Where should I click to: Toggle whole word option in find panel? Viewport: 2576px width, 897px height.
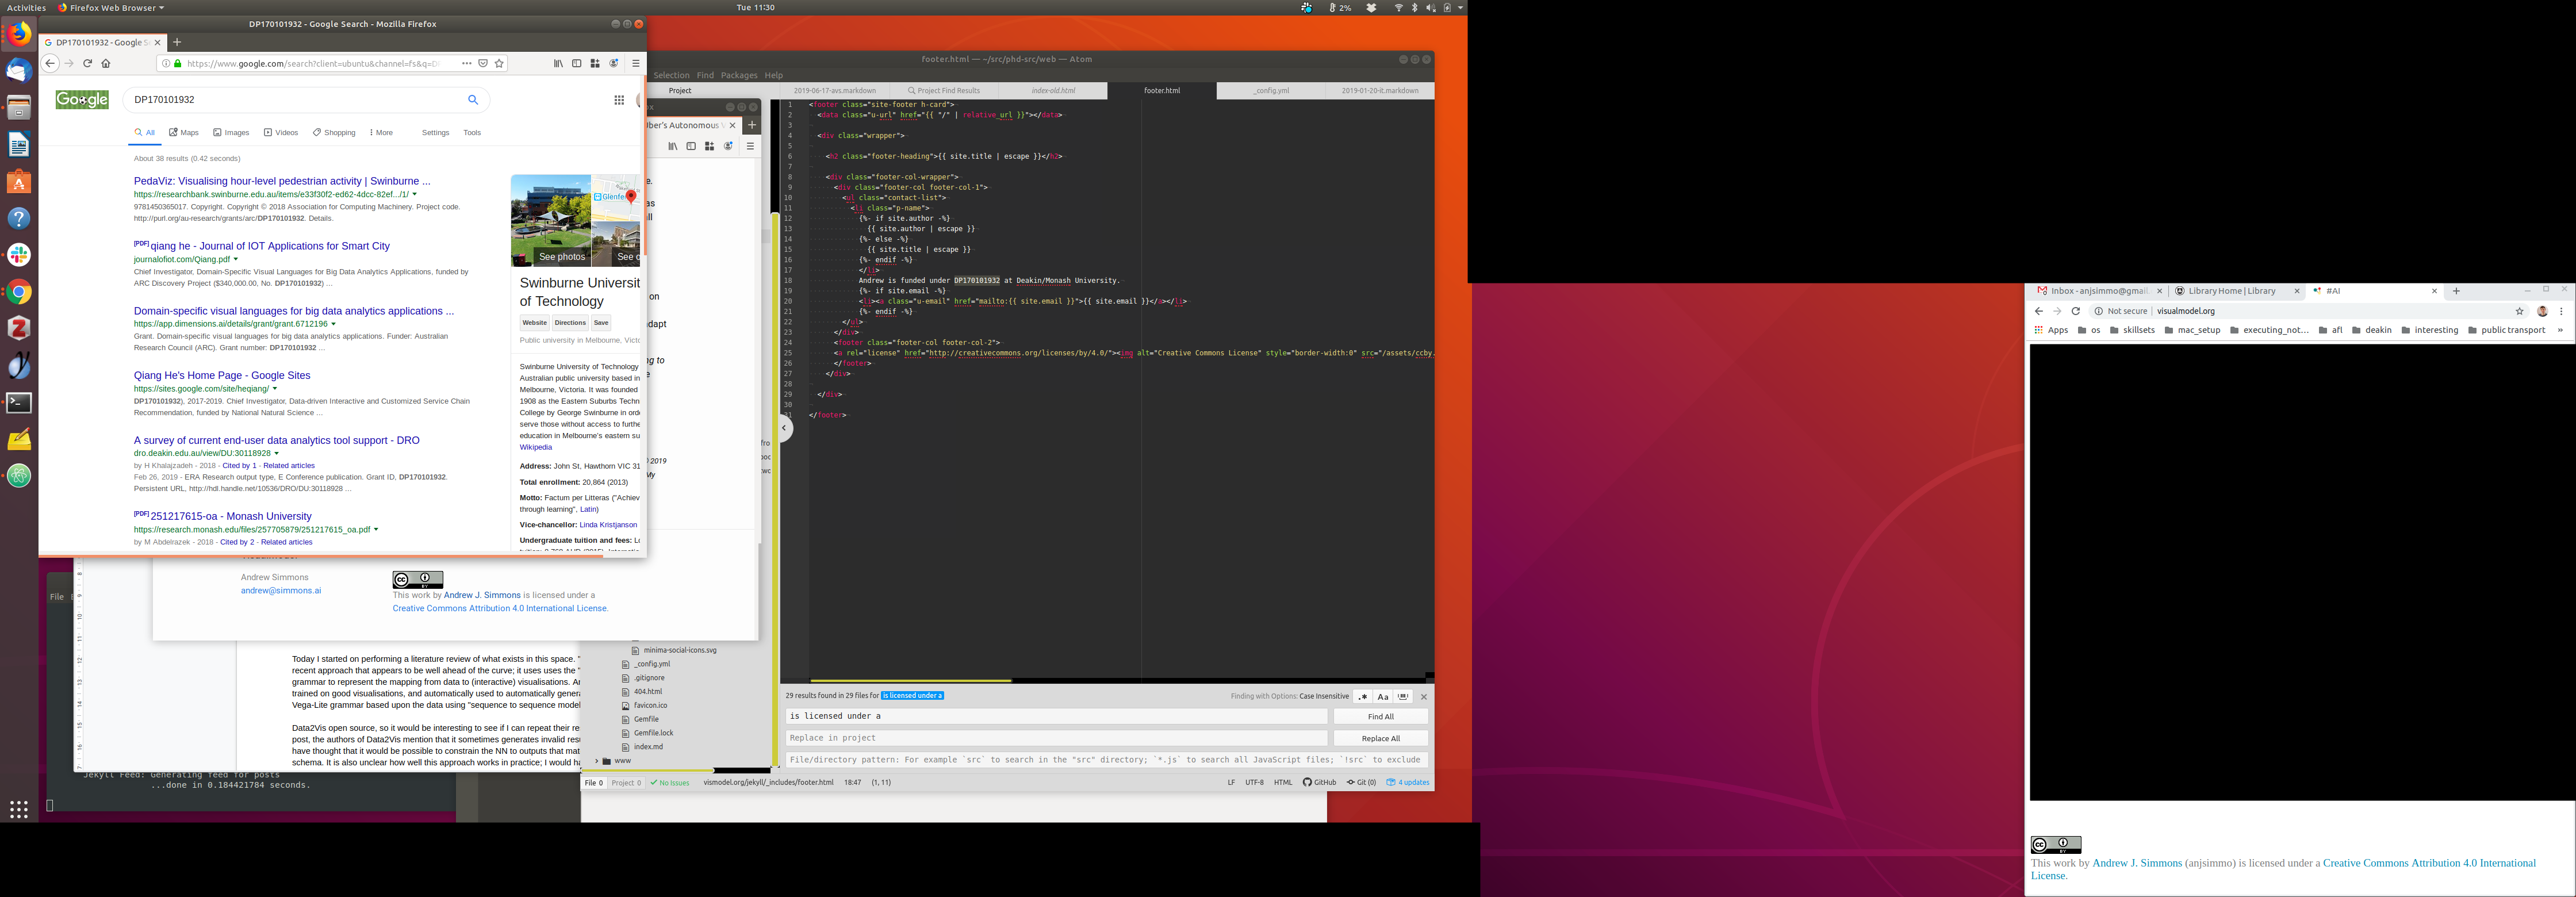[1403, 697]
